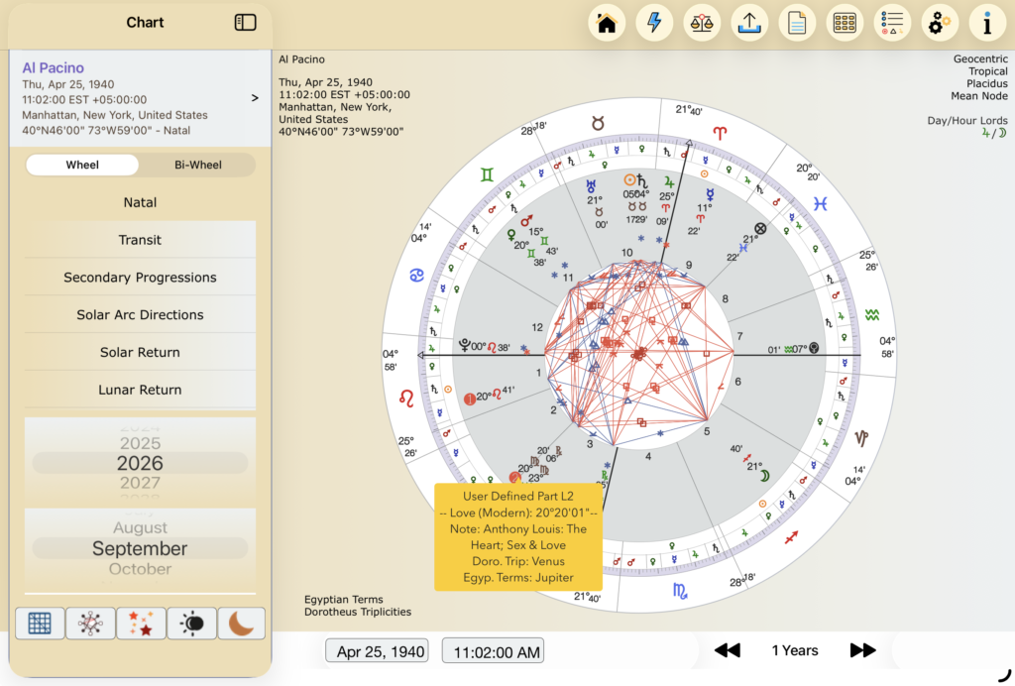This screenshot has height=686, width=1015.
Task: Select year 2025 in the picker
Action: click(140, 443)
